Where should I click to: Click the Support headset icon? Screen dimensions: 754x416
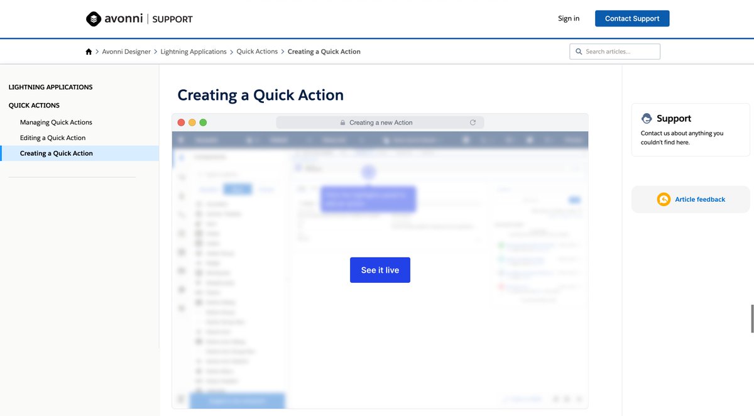(x=647, y=118)
